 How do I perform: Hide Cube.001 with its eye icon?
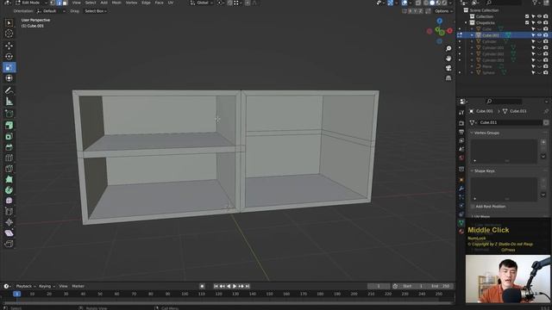(x=539, y=35)
